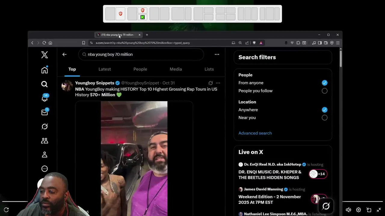The height and width of the screenshot is (216, 385).
Task: Open Youngboy Snippets avatar image
Action: tap(67, 86)
